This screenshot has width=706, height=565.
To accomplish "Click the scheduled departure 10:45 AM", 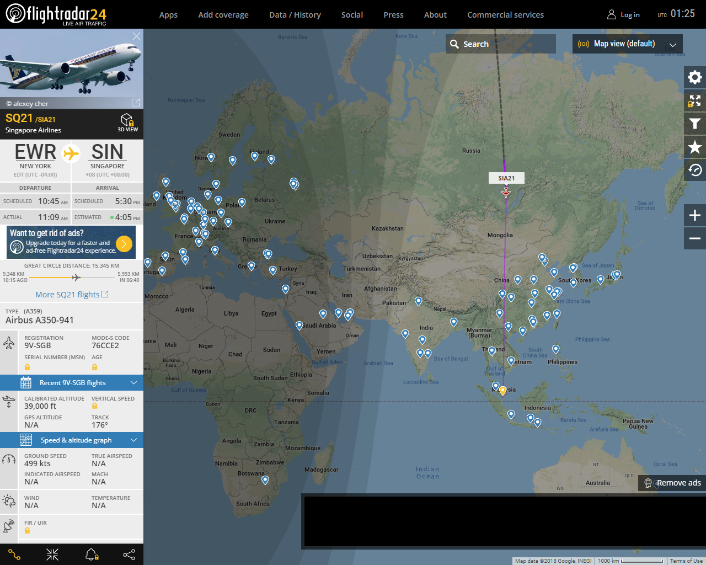I will coord(53,201).
